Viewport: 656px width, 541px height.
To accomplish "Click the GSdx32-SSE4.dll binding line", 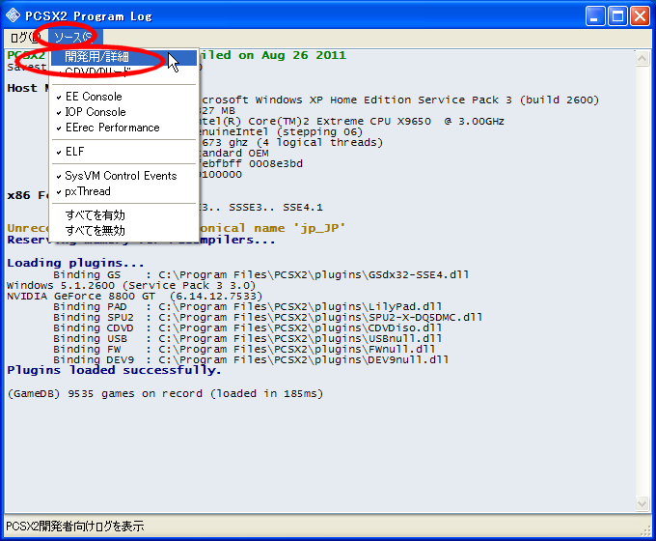I will click(x=260, y=275).
